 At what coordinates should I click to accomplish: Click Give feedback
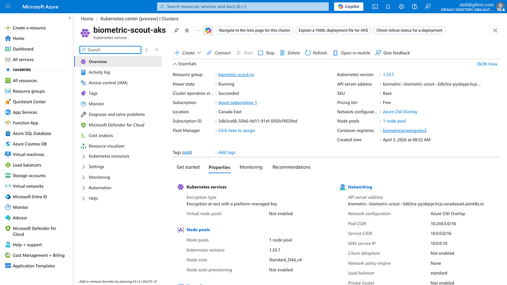click(x=393, y=52)
